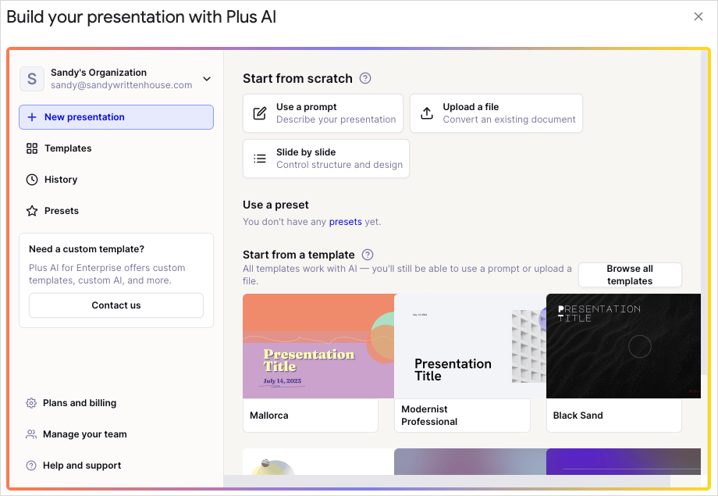Choose Use a prompt option
Screen dimensions: 718x496
pyautogui.click(x=323, y=113)
